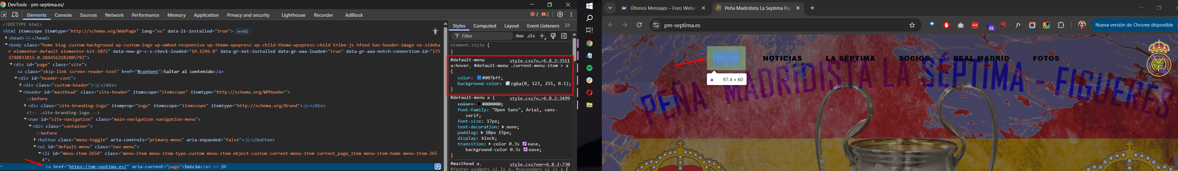1178x171 pixels.
Task: Bookmark this page with the star
Action: [912, 26]
